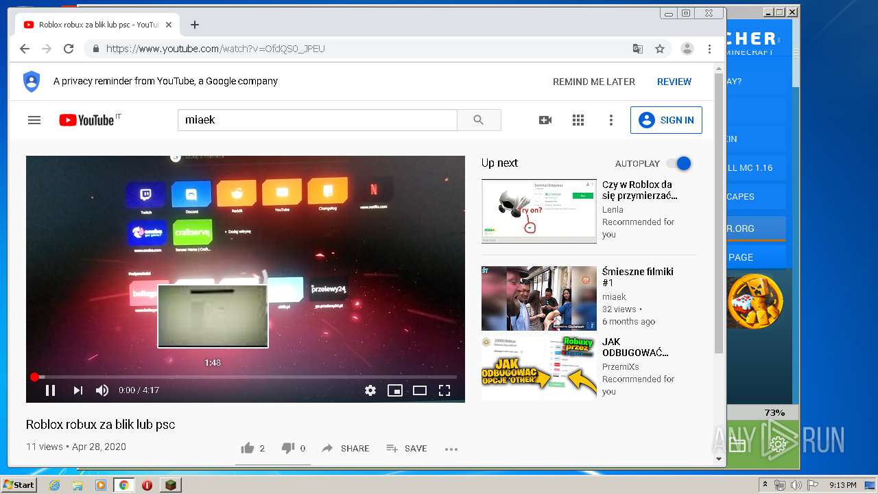Viewport: 878px width, 494px height.
Task: Bookmark this page with star icon
Action: [x=660, y=49]
